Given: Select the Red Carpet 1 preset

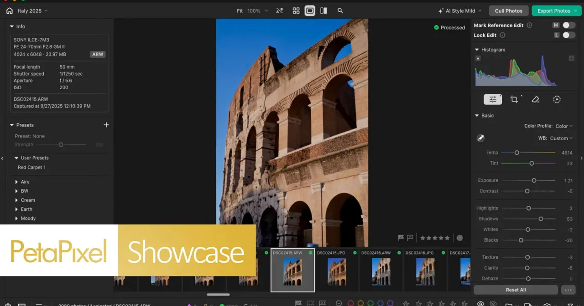Looking at the screenshot, I should click(x=31, y=168).
